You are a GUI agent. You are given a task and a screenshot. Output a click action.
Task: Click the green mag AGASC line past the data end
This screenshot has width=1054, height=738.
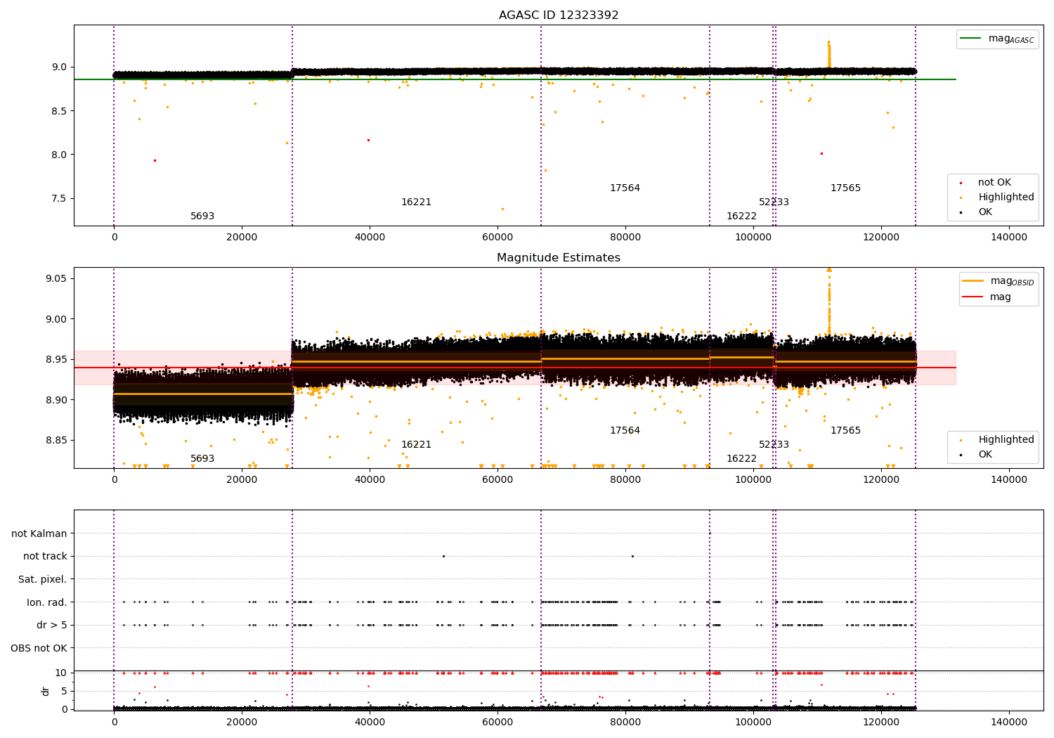[x=936, y=79]
